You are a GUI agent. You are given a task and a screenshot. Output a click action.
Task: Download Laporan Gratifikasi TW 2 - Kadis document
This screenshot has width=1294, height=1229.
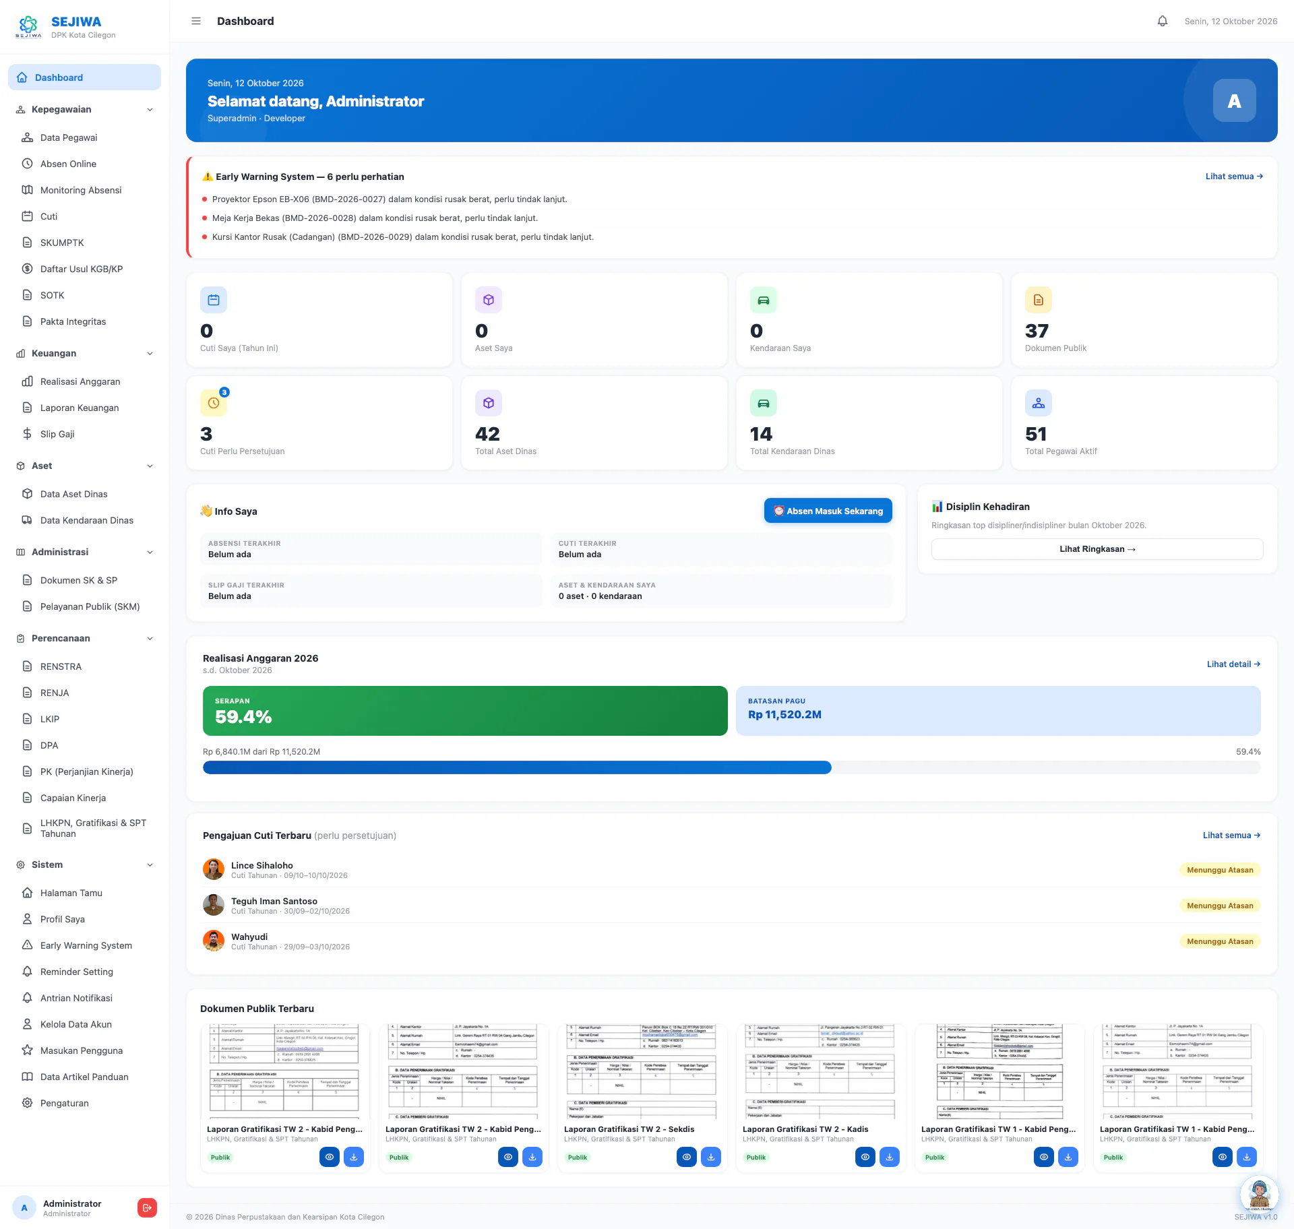890,1157
